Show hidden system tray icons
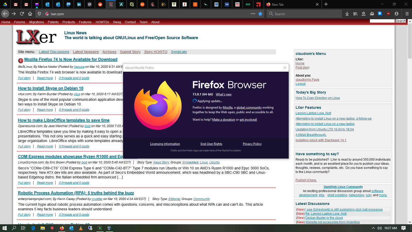 (x=373, y=228)
